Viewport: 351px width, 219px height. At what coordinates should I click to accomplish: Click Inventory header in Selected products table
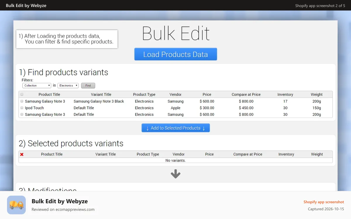pos(286,154)
